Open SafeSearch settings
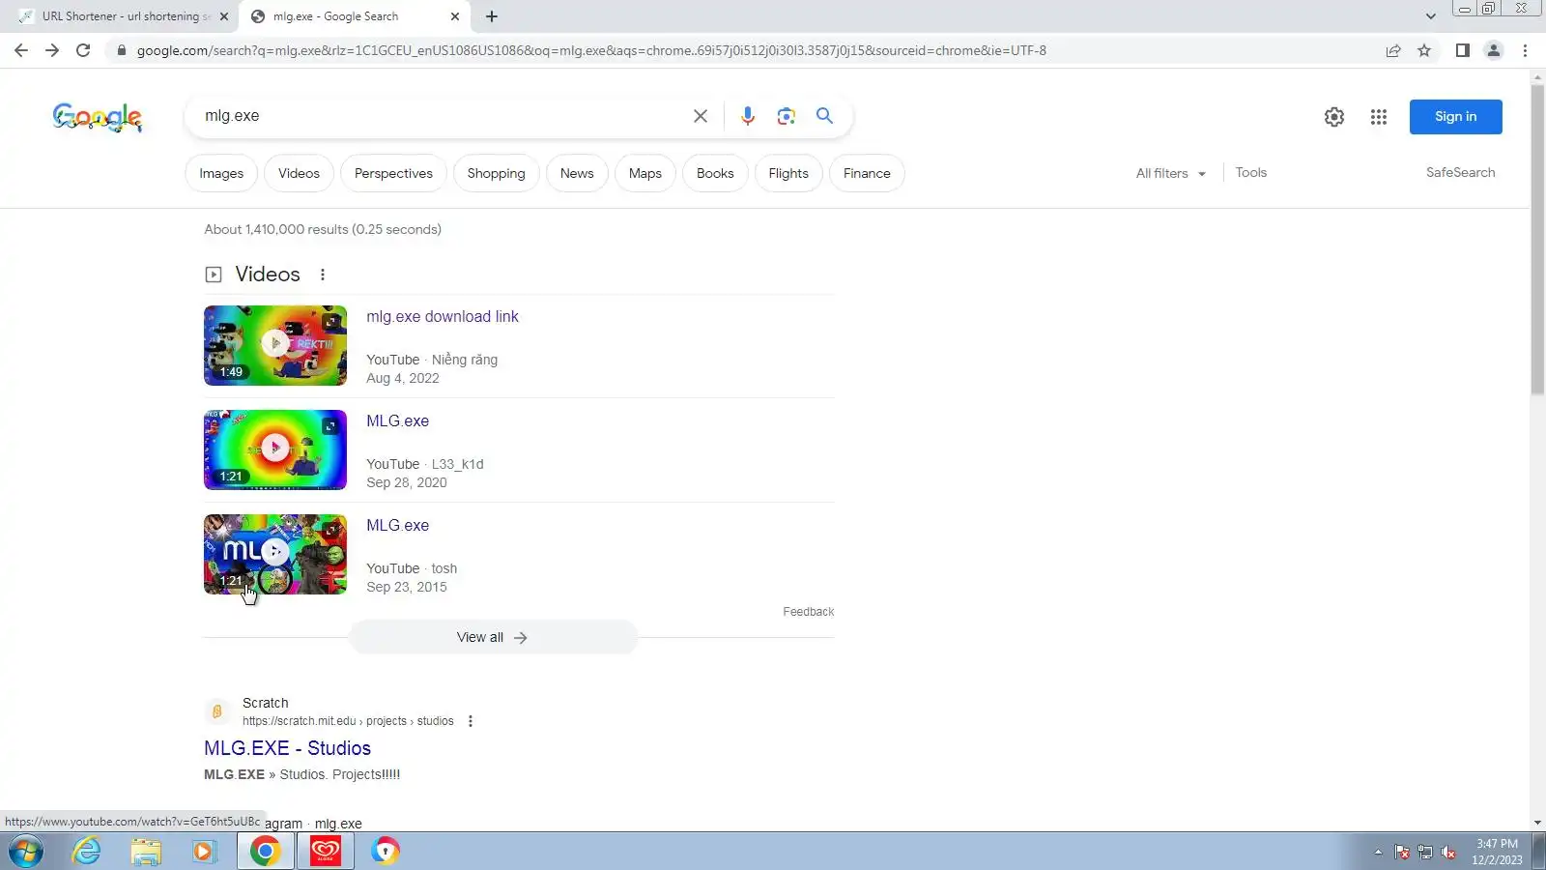Screen dimensions: 1546x870 click(x=1460, y=172)
